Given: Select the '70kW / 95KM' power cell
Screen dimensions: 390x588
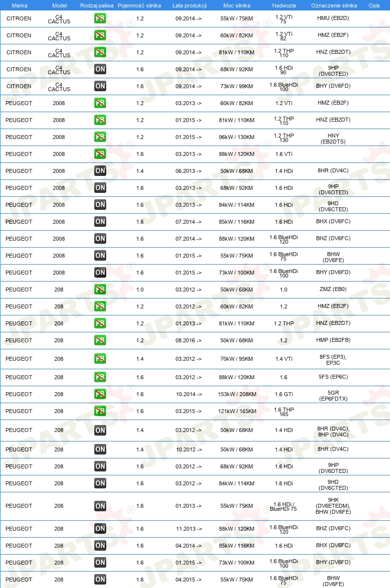Looking at the screenshot, I should pyautogui.click(x=236, y=359).
